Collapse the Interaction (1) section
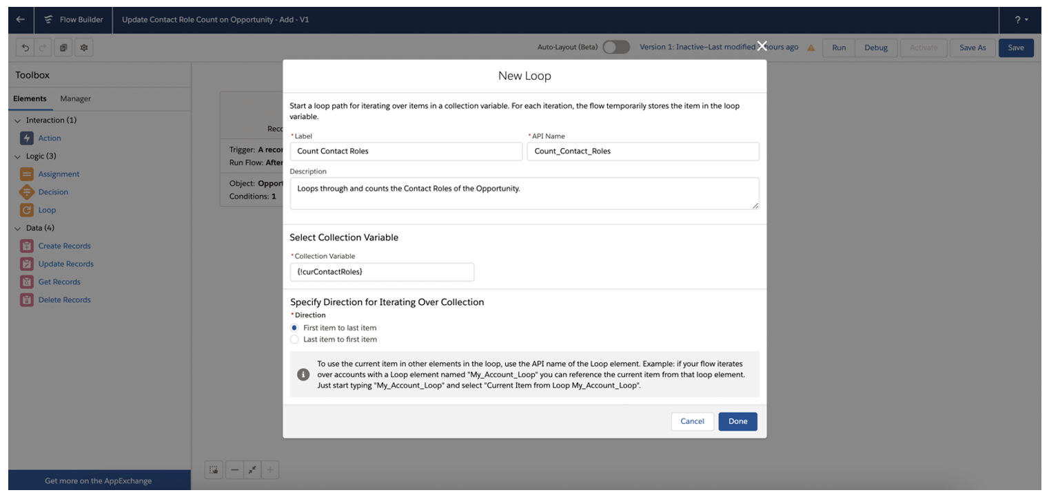 pos(18,120)
